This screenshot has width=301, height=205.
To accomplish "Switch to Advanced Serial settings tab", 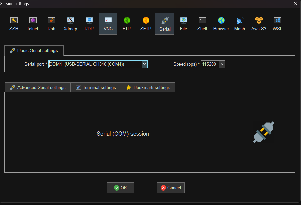I will (38, 87).
